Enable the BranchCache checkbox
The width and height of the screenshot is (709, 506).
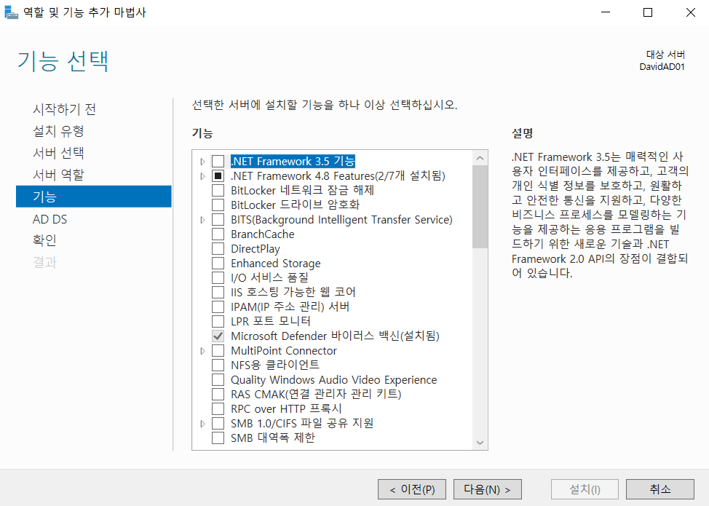[x=218, y=234]
